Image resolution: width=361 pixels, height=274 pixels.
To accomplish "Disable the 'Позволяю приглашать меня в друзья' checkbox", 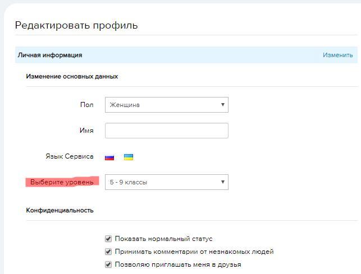I will pos(109,264).
